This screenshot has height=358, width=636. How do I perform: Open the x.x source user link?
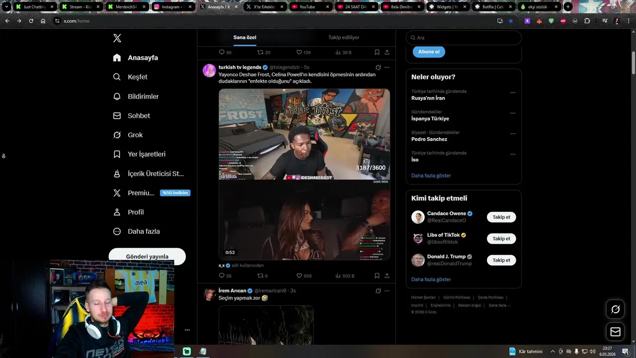tap(222, 266)
